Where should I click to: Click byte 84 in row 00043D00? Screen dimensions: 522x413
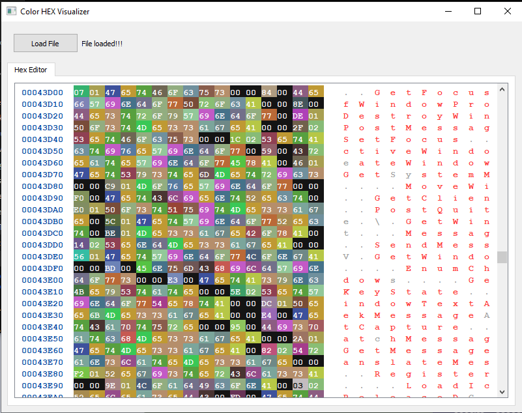(x=269, y=93)
